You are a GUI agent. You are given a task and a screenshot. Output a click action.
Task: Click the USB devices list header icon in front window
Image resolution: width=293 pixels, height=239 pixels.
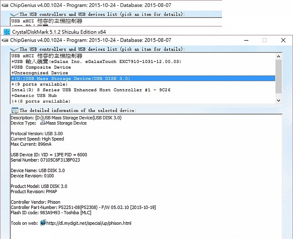coord(14,49)
